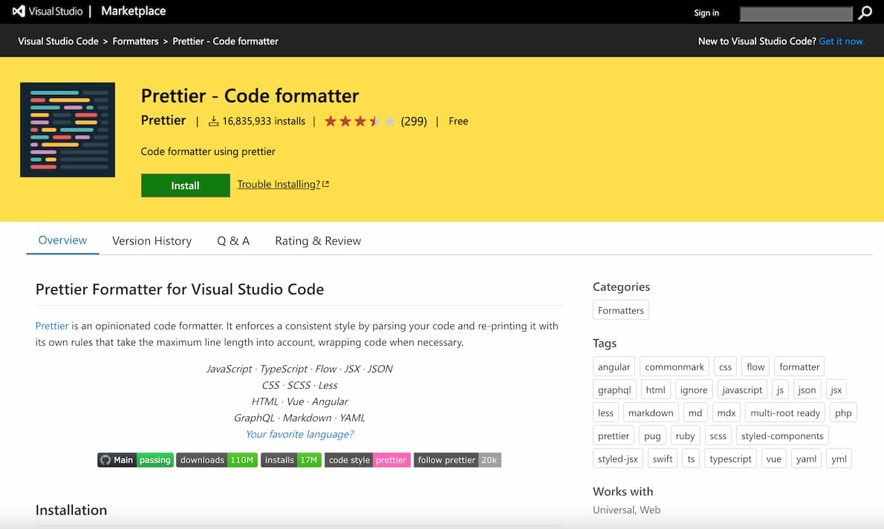Select the yml tag
884x529 pixels.
[839, 459]
